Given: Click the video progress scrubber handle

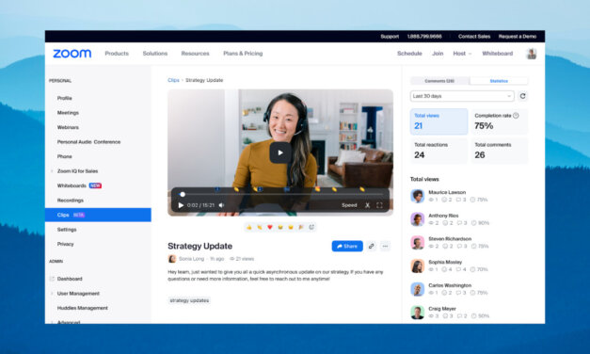Looking at the screenshot, I should coord(183,194).
